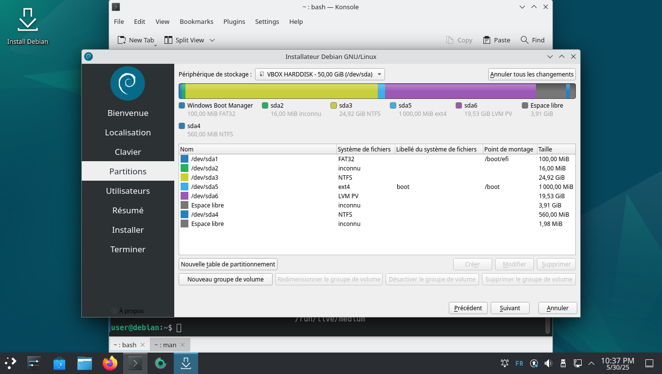This screenshot has height=374, width=662.
Task: Open the Install Debian desktop icon
Action: click(x=28, y=26)
